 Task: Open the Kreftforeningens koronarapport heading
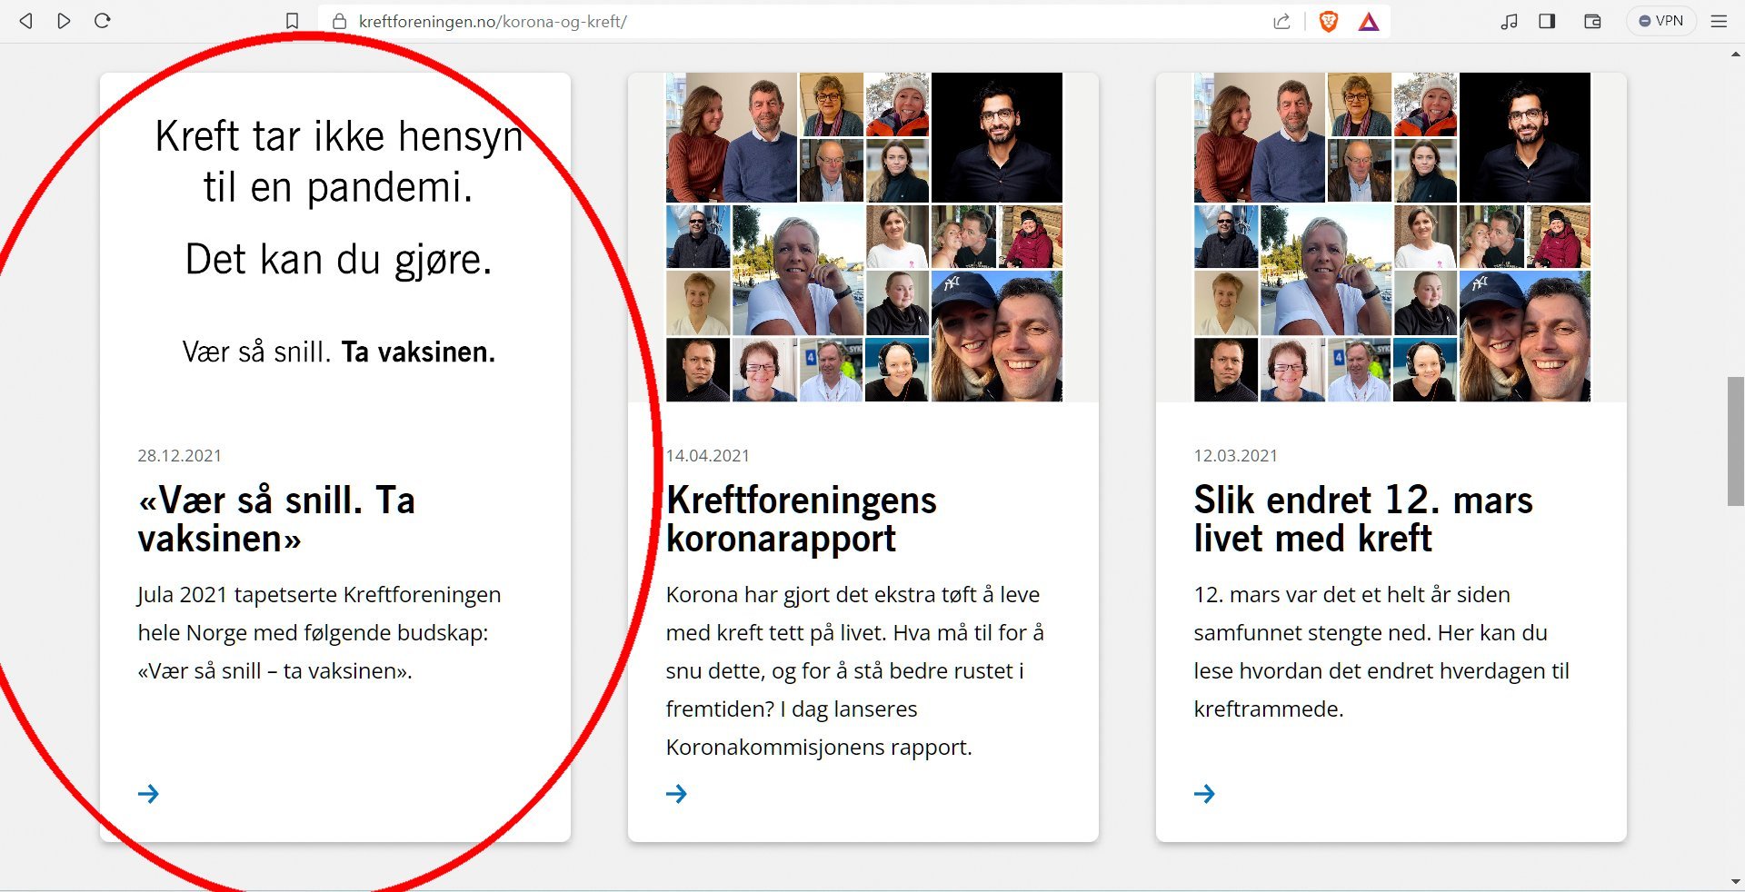point(801,520)
